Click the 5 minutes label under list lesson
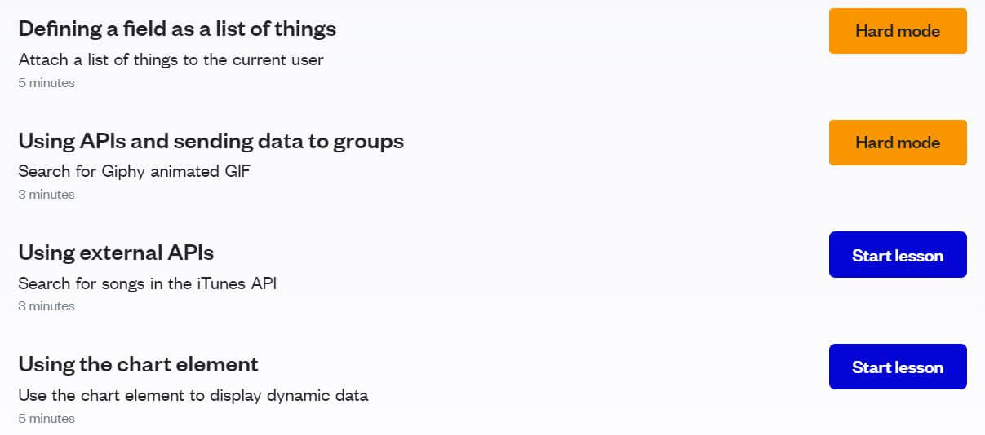The width and height of the screenshot is (985, 435). click(47, 82)
